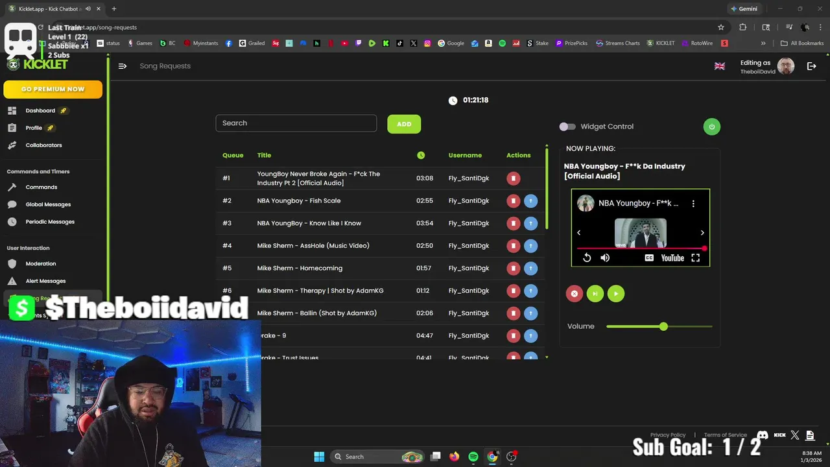Move Therapy song up in queue
Image resolution: width=830 pixels, height=467 pixels.
tap(530, 291)
